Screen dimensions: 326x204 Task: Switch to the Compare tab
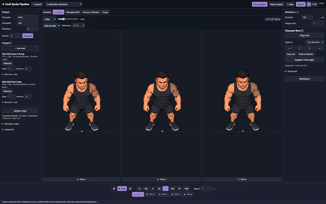[x=58, y=12]
